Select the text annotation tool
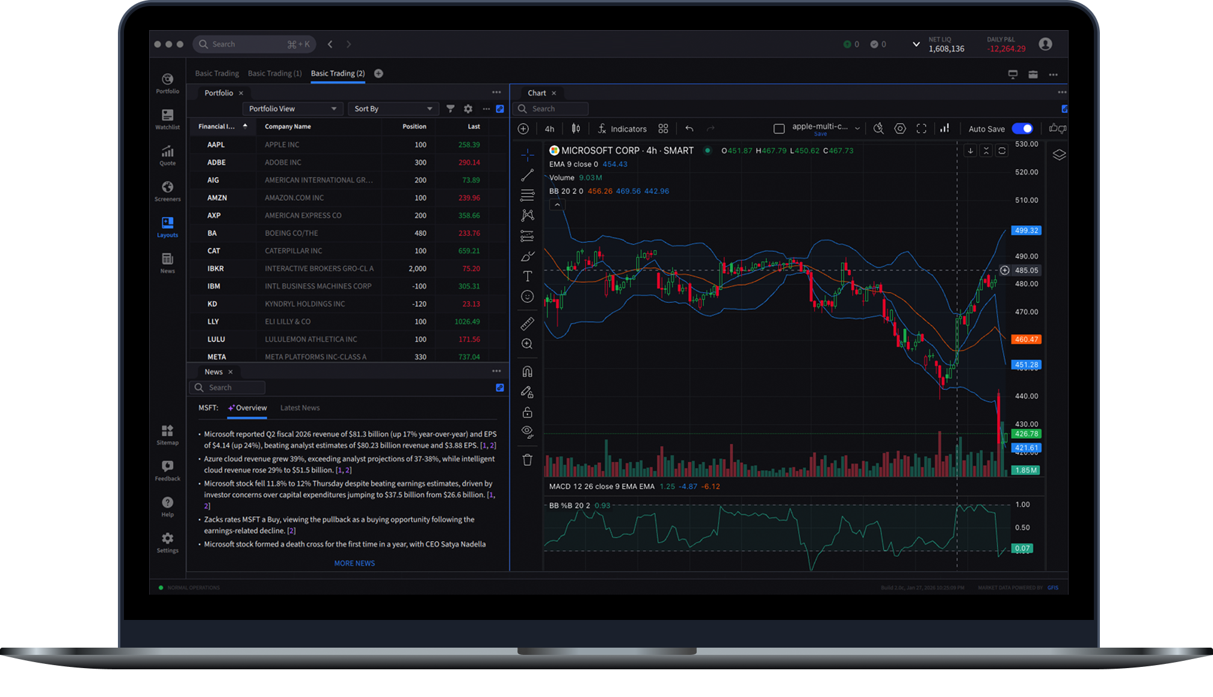 [528, 276]
